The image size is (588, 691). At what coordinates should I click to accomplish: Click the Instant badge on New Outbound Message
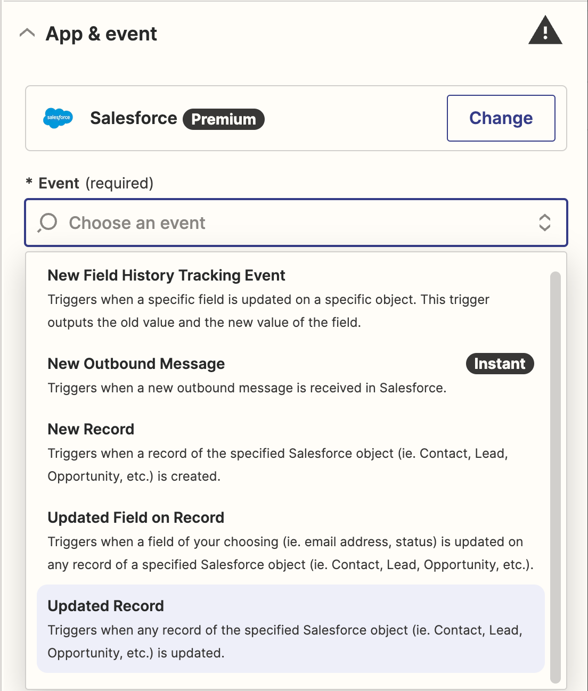[x=500, y=364]
